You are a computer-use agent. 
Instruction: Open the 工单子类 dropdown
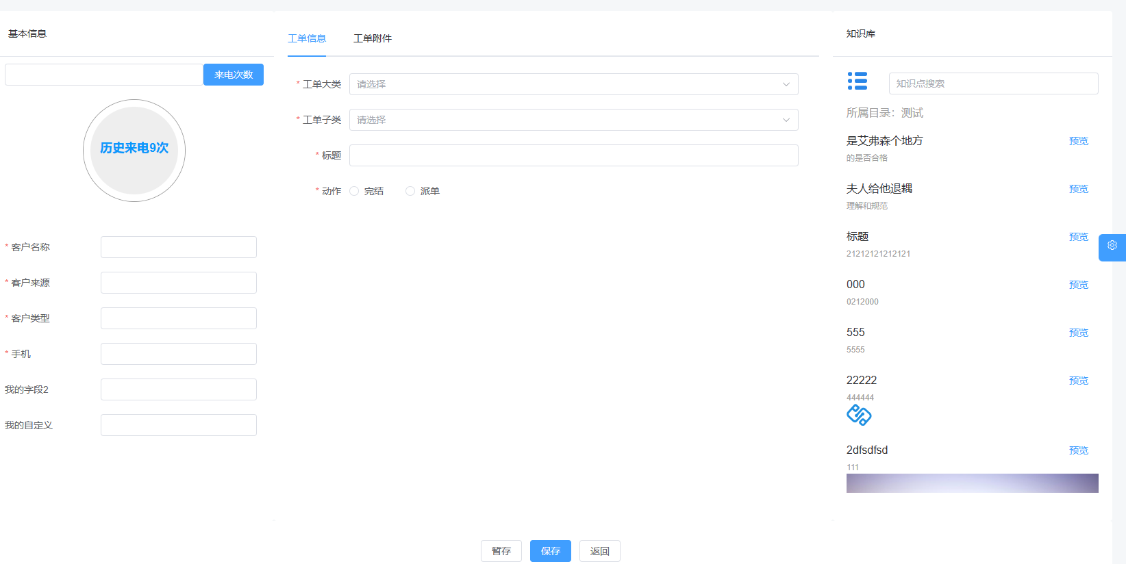574,120
